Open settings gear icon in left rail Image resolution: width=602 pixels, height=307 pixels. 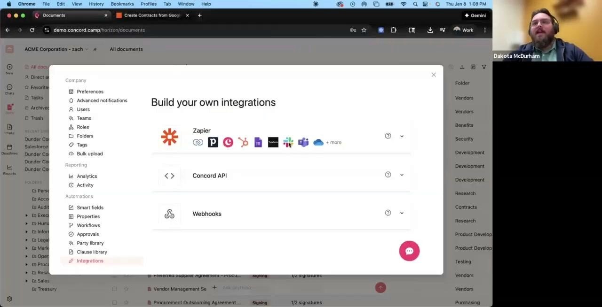(x=9, y=299)
